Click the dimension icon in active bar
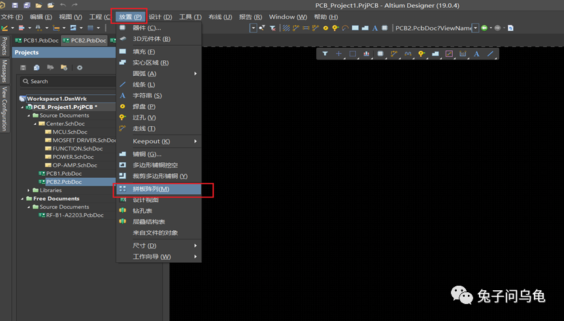The image size is (564, 321). 463,54
